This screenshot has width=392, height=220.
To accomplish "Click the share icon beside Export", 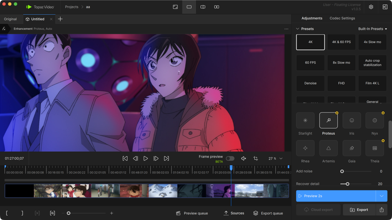I will tap(382, 210).
